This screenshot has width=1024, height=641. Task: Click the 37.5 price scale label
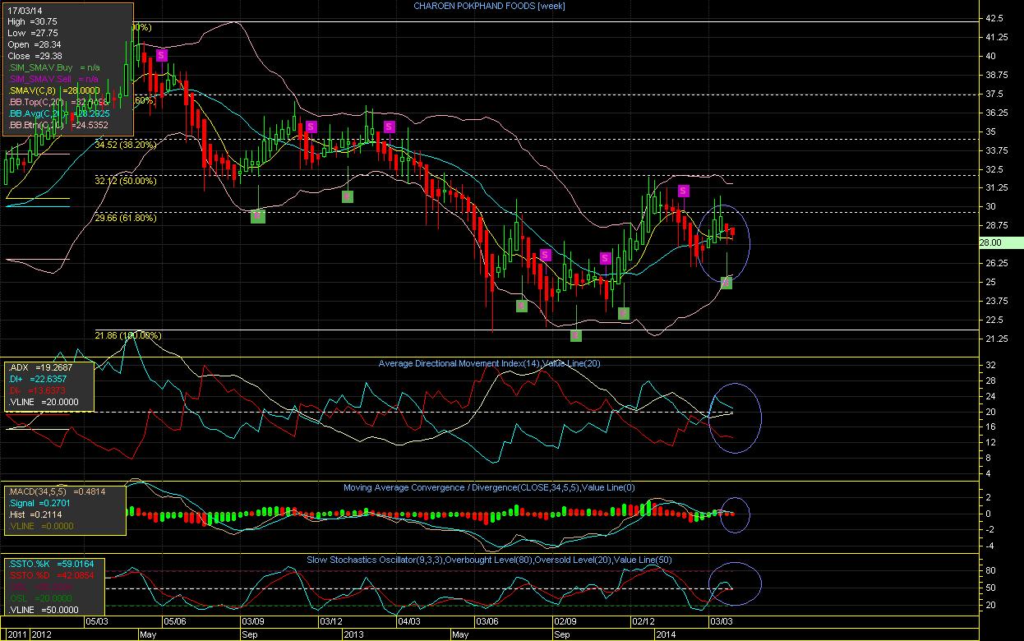point(994,94)
